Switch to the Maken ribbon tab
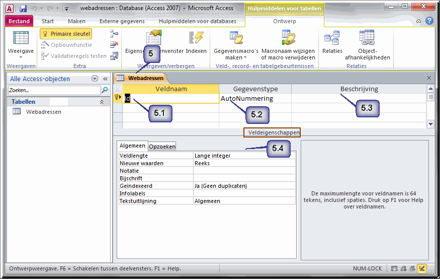The height and width of the screenshot is (279, 440). 76,21
